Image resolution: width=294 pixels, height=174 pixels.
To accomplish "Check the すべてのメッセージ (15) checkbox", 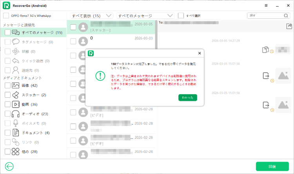I will [7, 32].
